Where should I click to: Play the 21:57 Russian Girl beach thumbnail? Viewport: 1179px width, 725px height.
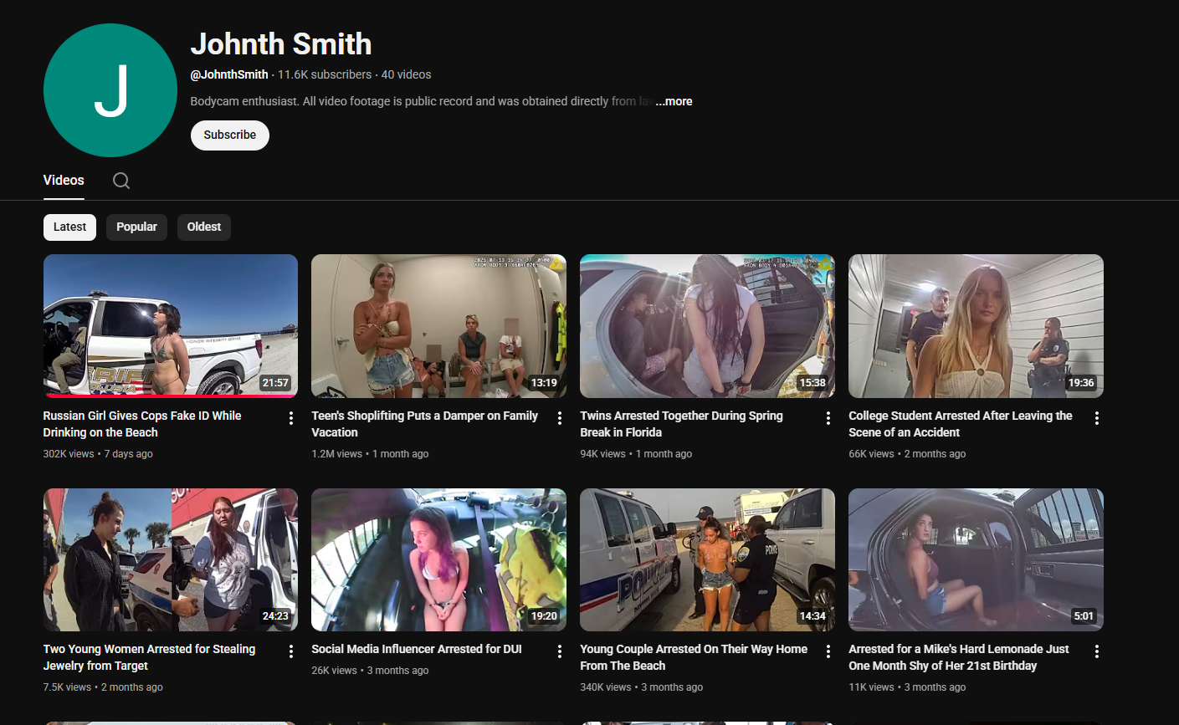(x=171, y=326)
